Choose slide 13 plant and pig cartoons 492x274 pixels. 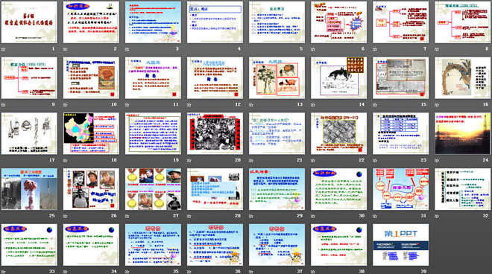277,77
